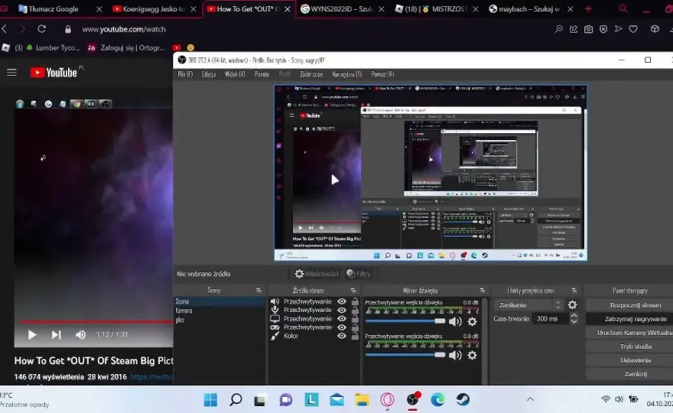Image resolution: width=673 pixels, height=413 pixels.
Task: Open the Właściwości gear button in OBS
Action: point(317,274)
